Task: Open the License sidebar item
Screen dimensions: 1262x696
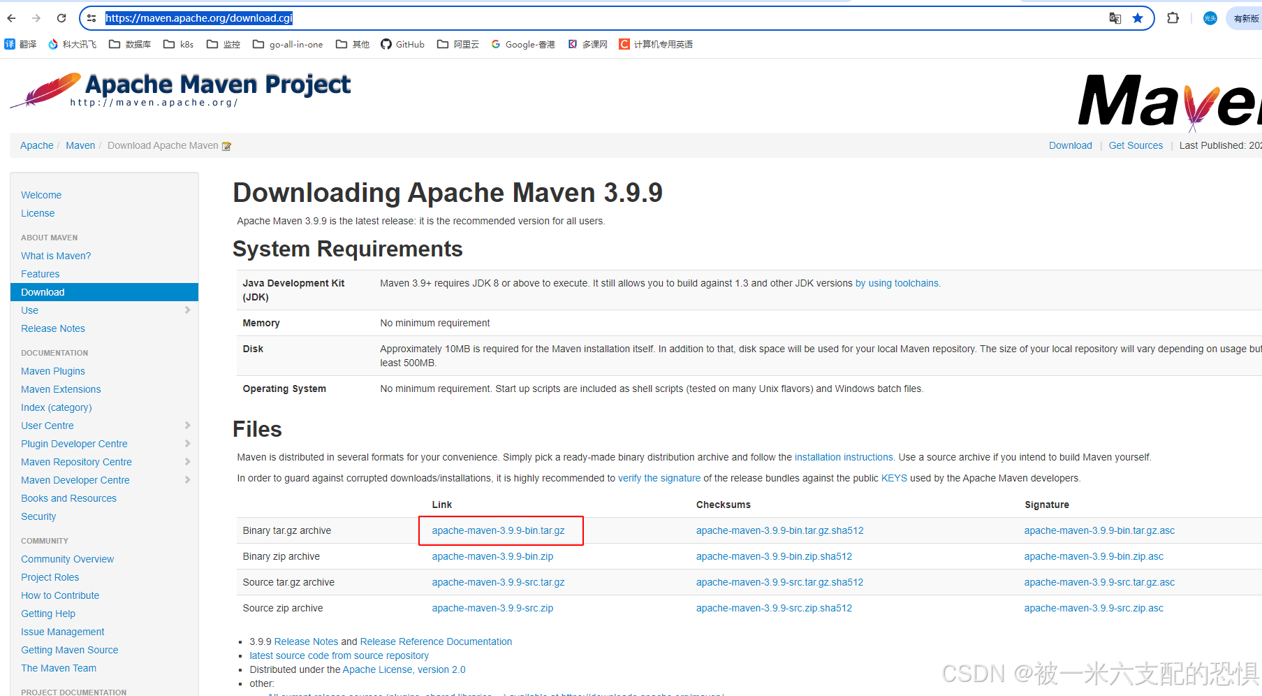Action: [x=38, y=213]
